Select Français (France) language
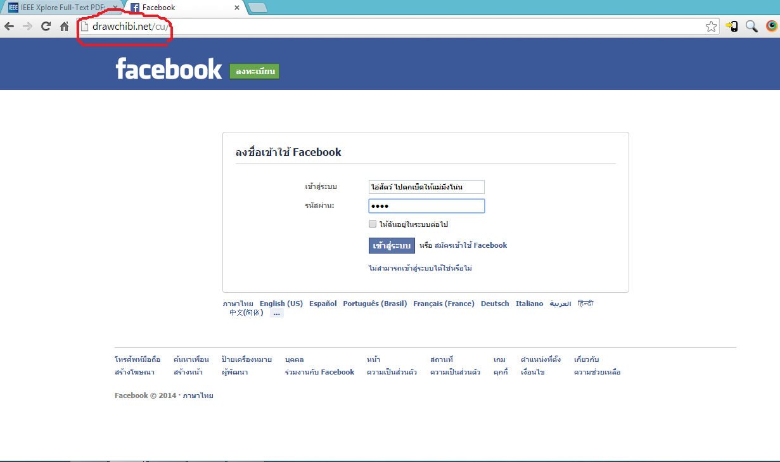This screenshot has width=780, height=462. (x=444, y=304)
